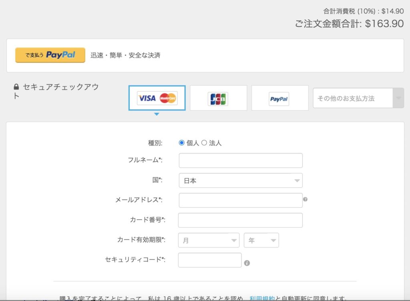Open the 国 country dropdown

(241, 180)
